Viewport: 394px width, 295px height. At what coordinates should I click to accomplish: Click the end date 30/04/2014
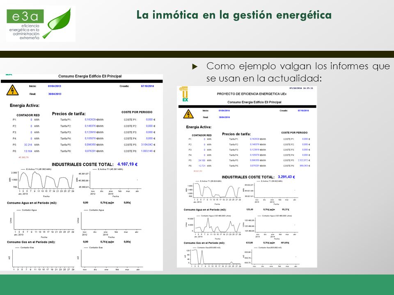click(x=224, y=117)
